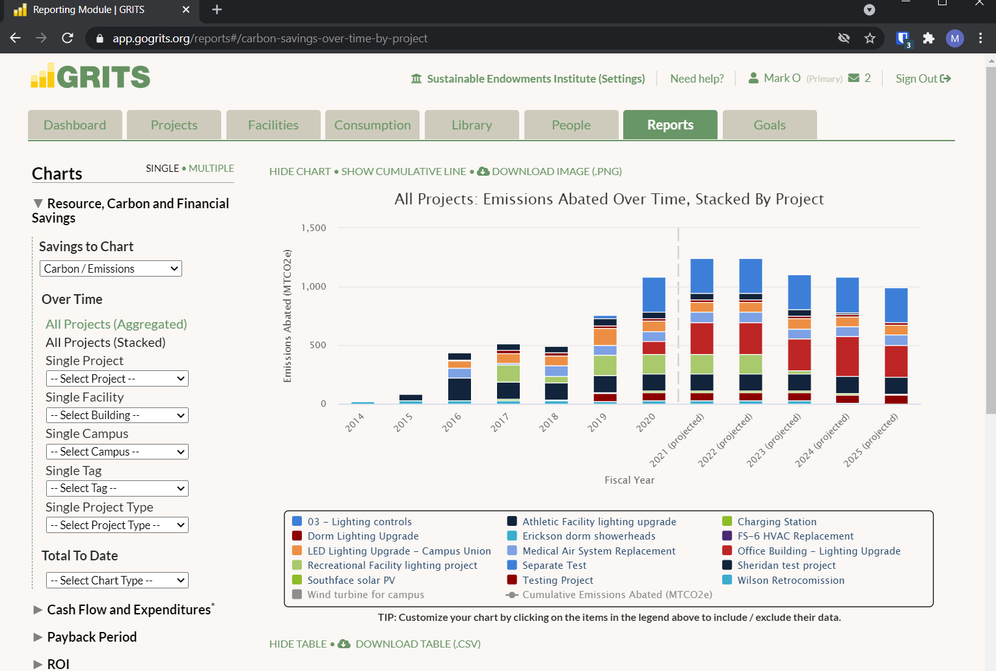Open the messages envelope icon

(x=854, y=78)
